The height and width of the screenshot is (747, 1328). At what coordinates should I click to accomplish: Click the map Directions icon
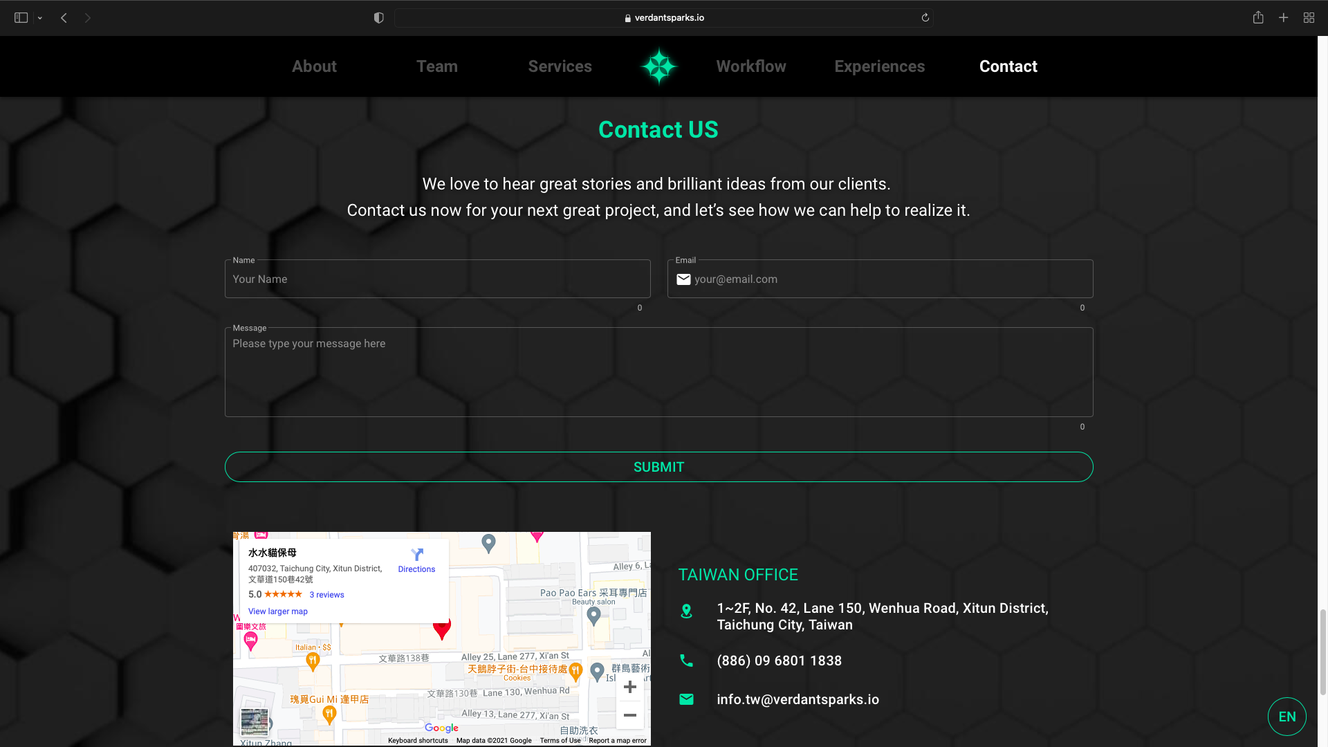click(x=416, y=555)
